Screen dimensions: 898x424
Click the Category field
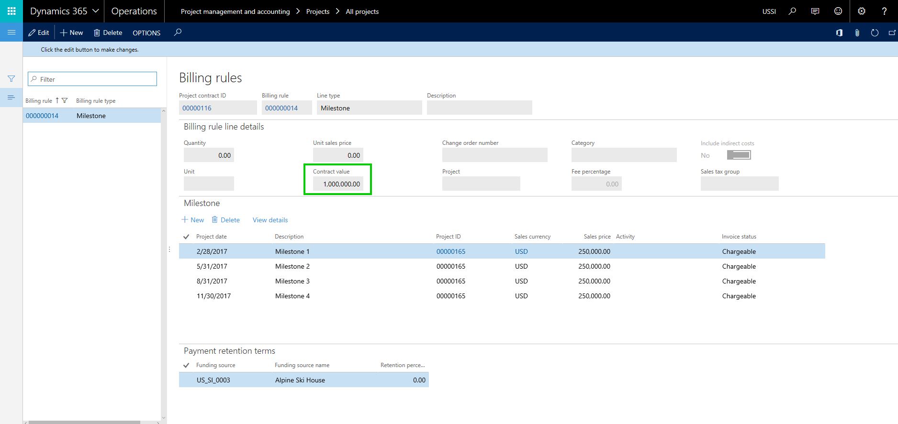coord(624,155)
